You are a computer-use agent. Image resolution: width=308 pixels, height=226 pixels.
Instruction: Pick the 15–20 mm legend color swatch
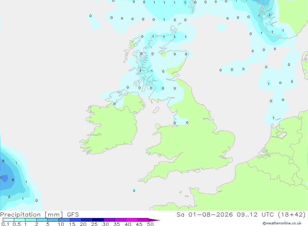(76, 220)
